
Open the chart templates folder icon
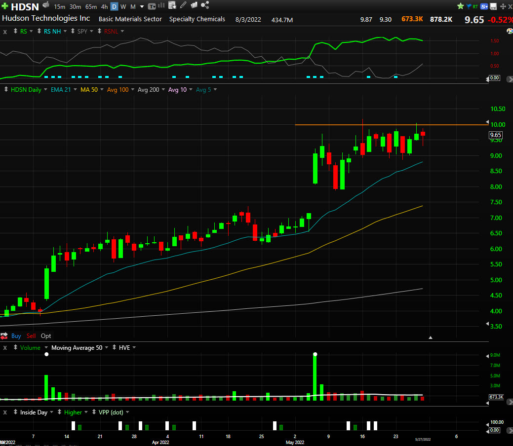pos(194,5)
